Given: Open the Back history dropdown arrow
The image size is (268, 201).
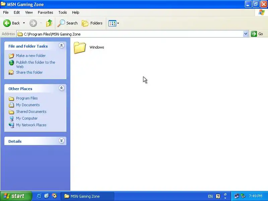Looking at the screenshot, I should 24,23.
